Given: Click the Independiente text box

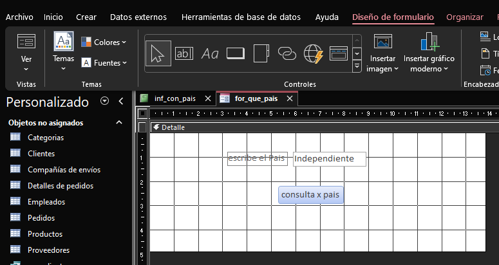Looking at the screenshot, I should click(x=329, y=159).
